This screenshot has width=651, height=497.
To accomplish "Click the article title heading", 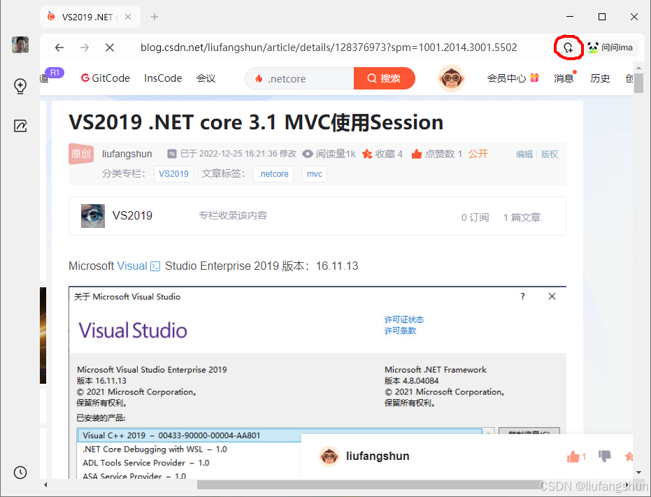I will tap(256, 122).
